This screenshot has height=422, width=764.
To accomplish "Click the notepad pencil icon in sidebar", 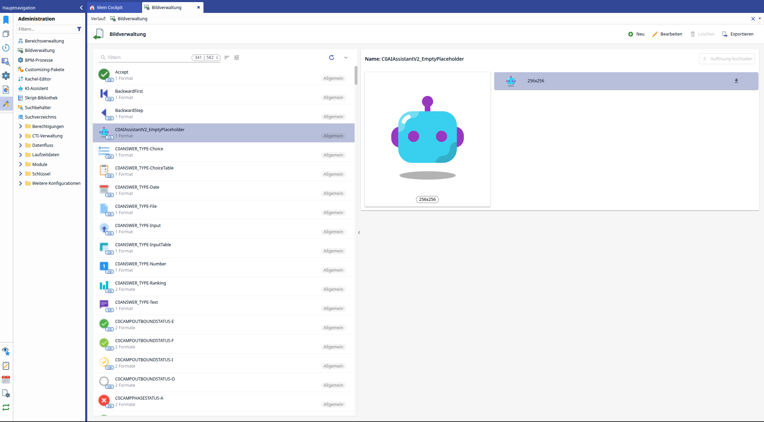I will [x=6, y=366].
